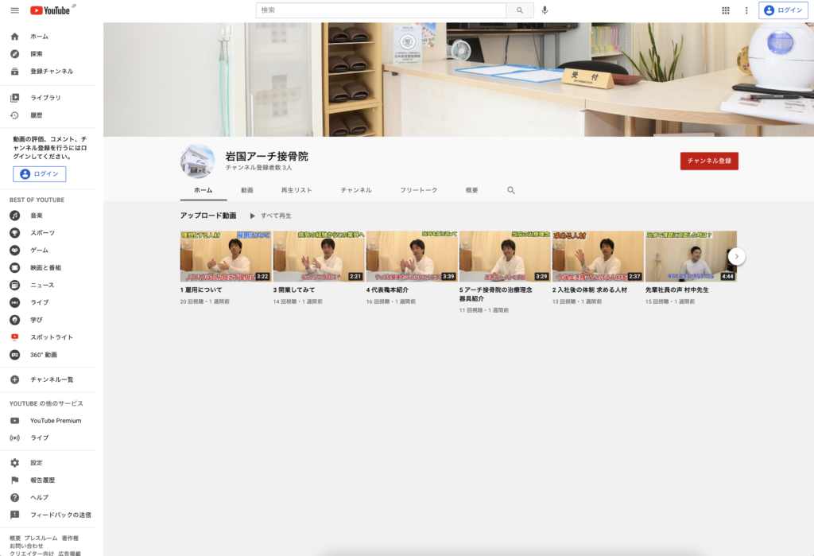
Task: Click the 学び lightbulb icon
Action: (14, 320)
